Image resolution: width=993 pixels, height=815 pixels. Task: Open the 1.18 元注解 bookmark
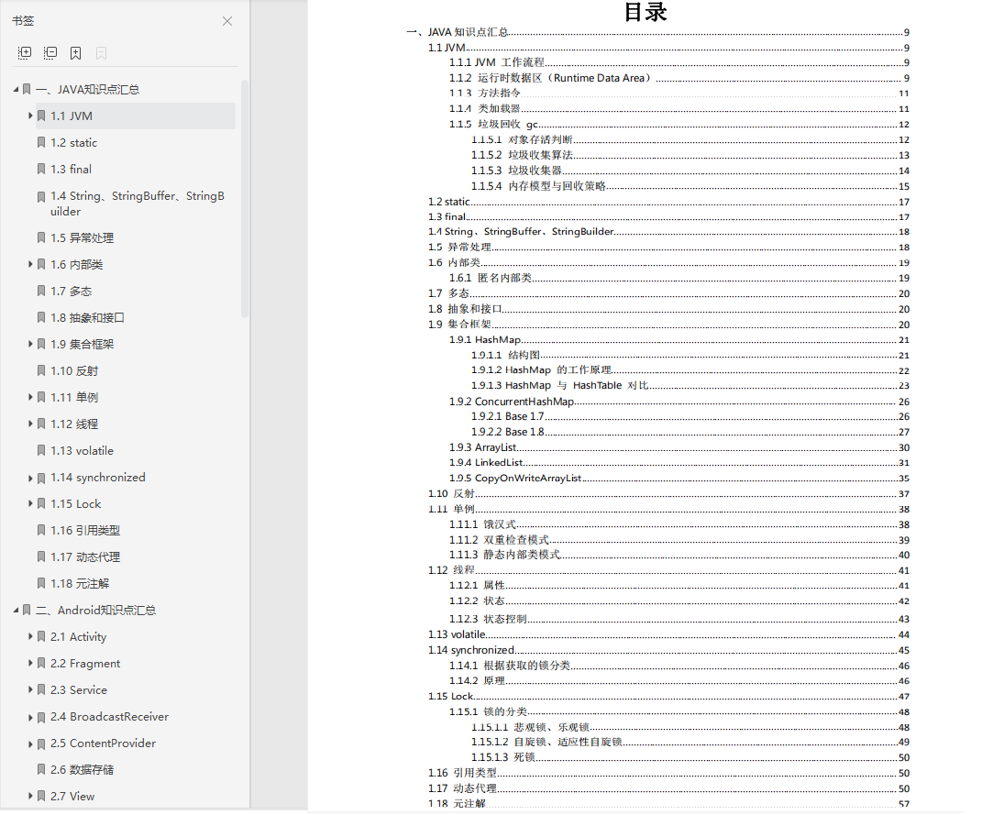80,584
